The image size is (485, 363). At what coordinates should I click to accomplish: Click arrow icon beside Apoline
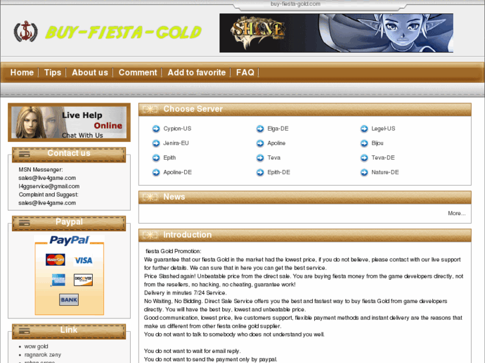pyautogui.click(x=260, y=143)
